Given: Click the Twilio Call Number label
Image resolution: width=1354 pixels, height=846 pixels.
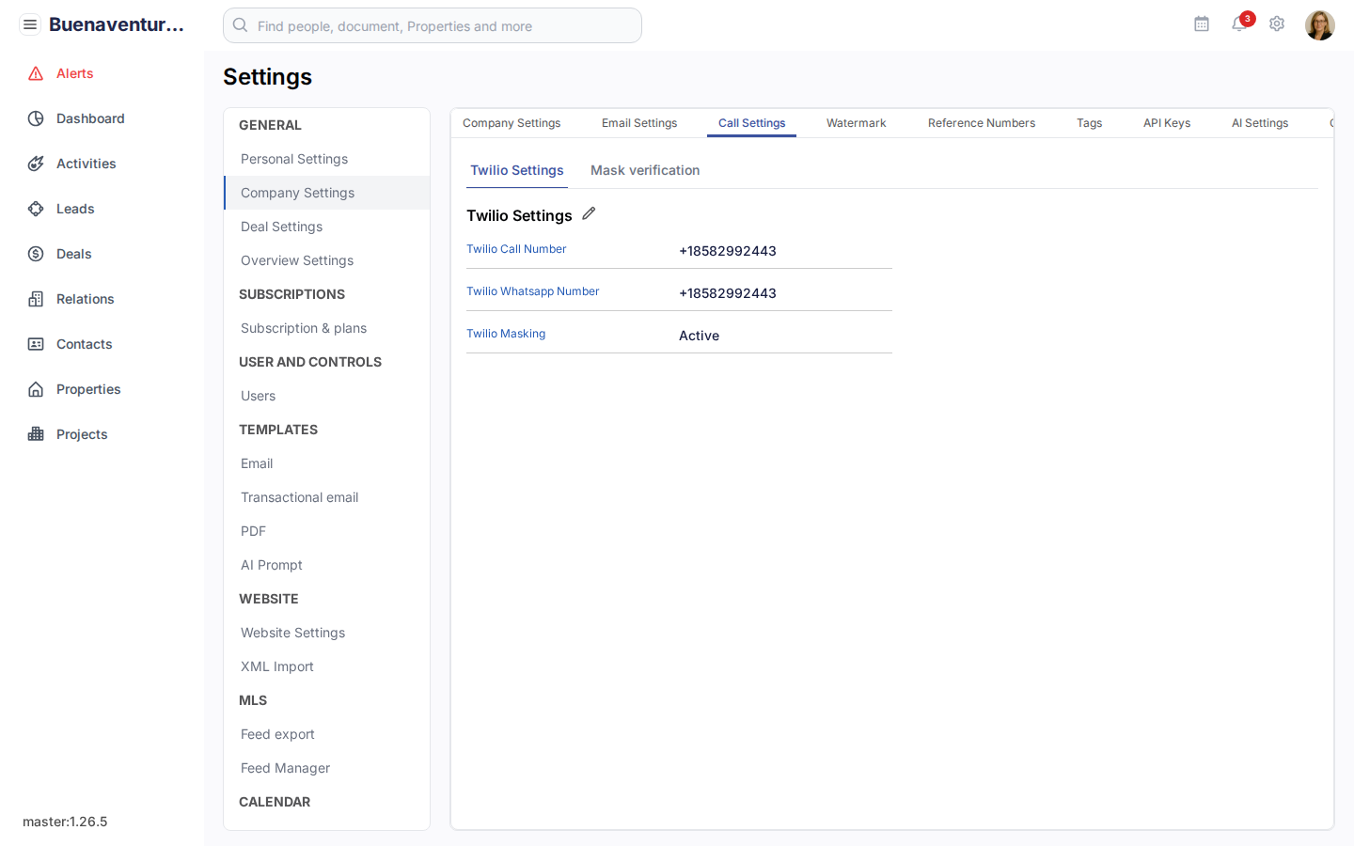Looking at the screenshot, I should (x=516, y=249).
